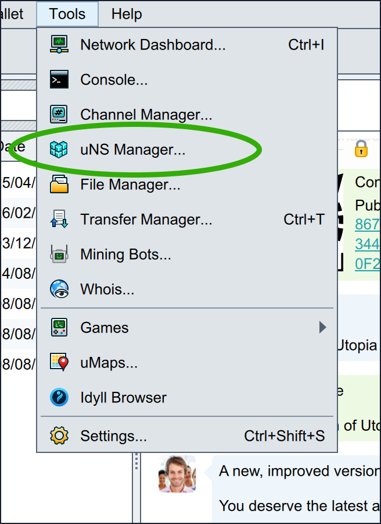
Task: Click the Network Dashboard monitor icon
Action: pyautogui.click(x=59, y=45)
